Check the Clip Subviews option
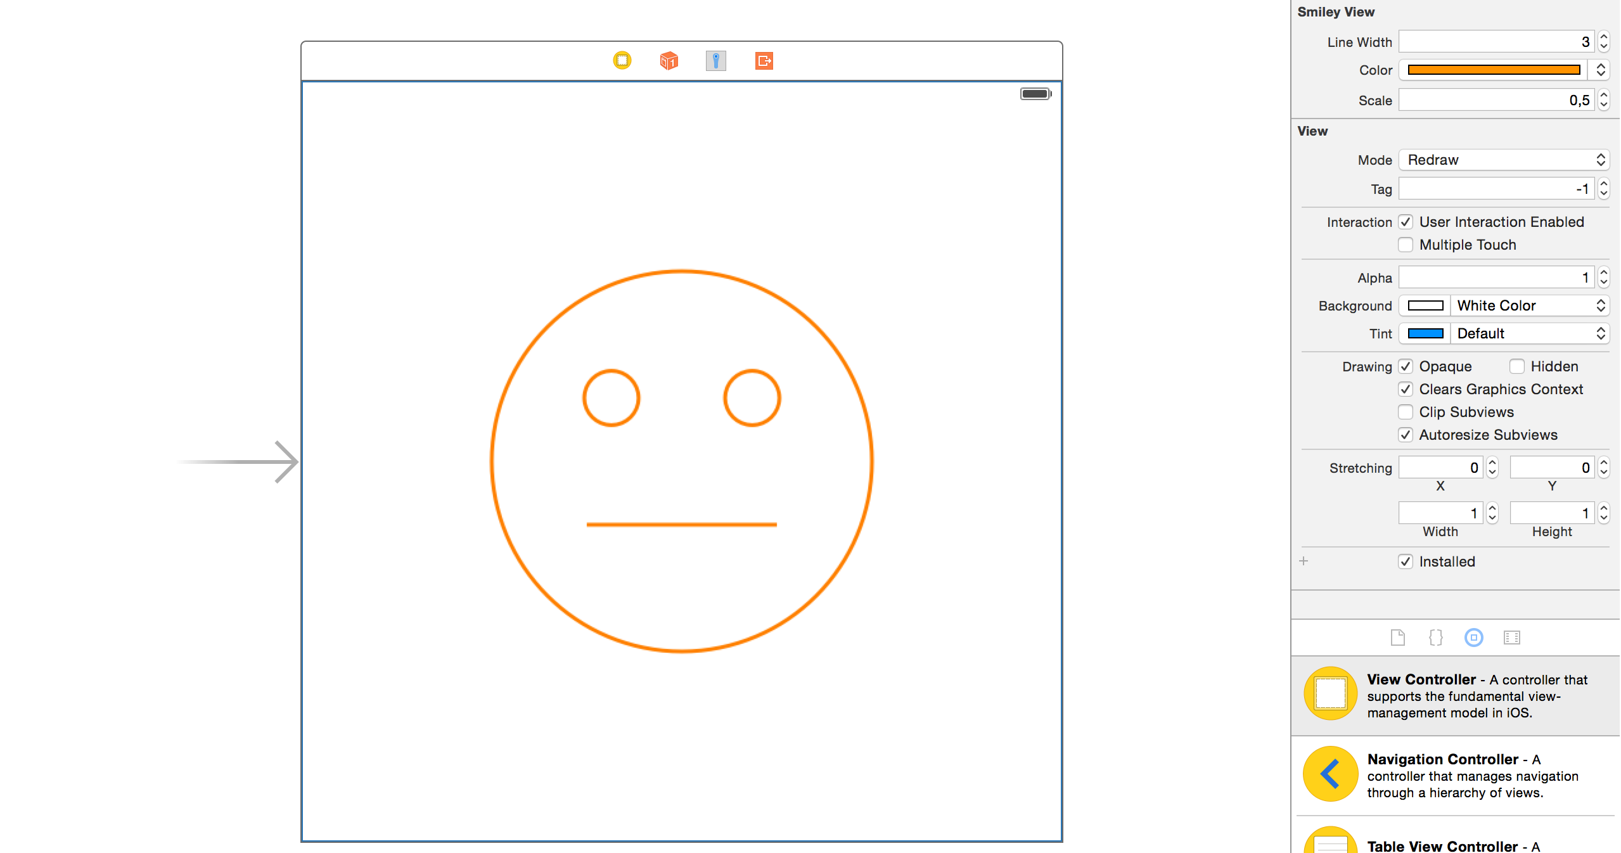 (1406, 412)
